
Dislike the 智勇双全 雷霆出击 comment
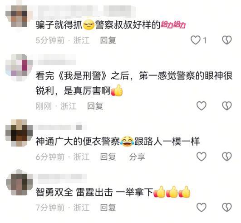click(227, 207)
